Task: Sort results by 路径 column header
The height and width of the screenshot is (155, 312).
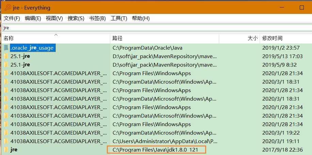Action: pos(164,38)
